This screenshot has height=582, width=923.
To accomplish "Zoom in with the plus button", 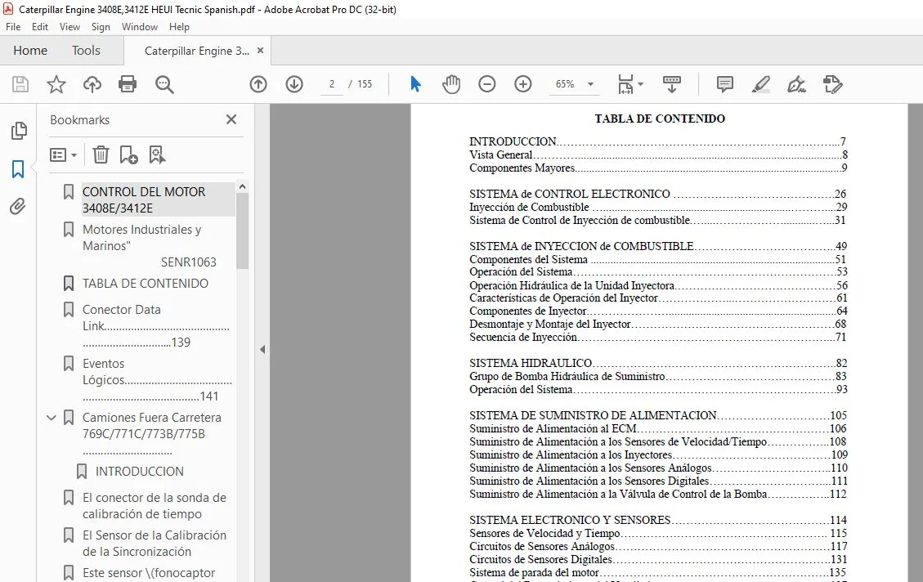I will (522, 84).
